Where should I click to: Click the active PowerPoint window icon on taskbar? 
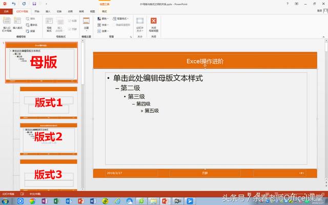coord(166,201)
